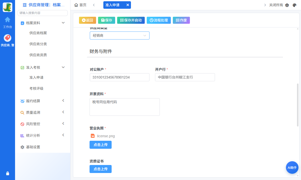Open the 经销商 supplier type dropdown
The image size is (301, 180).
pyautogui.click(x=120, y=35)
